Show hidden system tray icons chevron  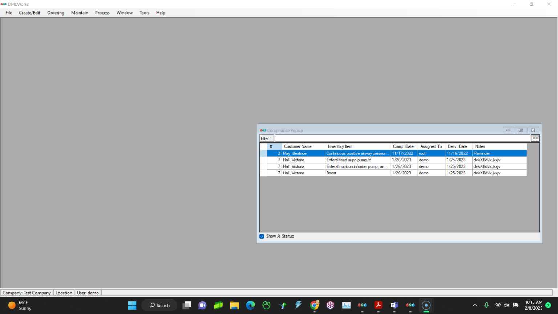[x=474, y=305]
